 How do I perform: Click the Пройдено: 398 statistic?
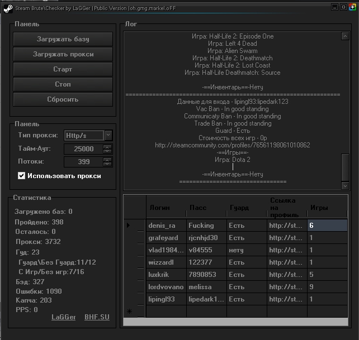[x=39, y=222]
